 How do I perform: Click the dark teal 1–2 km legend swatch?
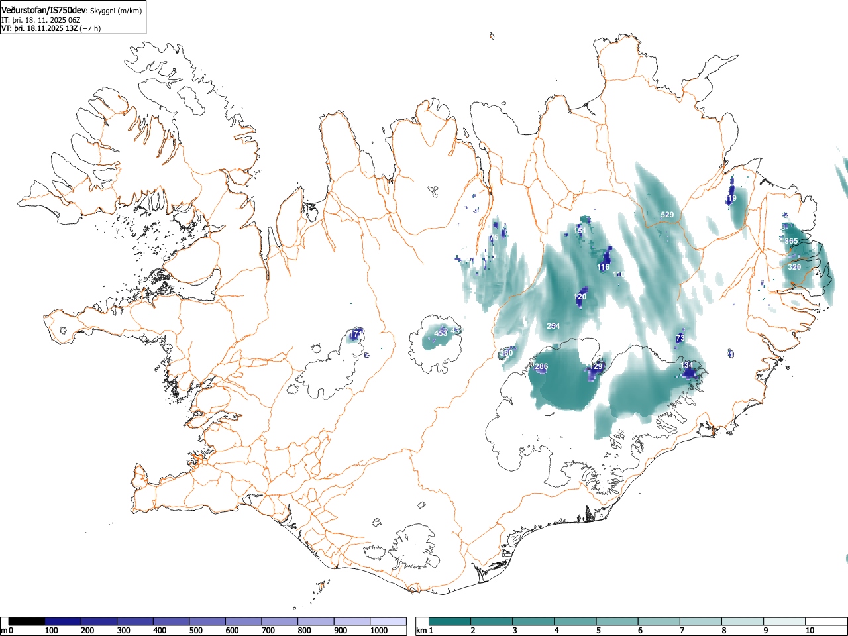coord(450,621)
